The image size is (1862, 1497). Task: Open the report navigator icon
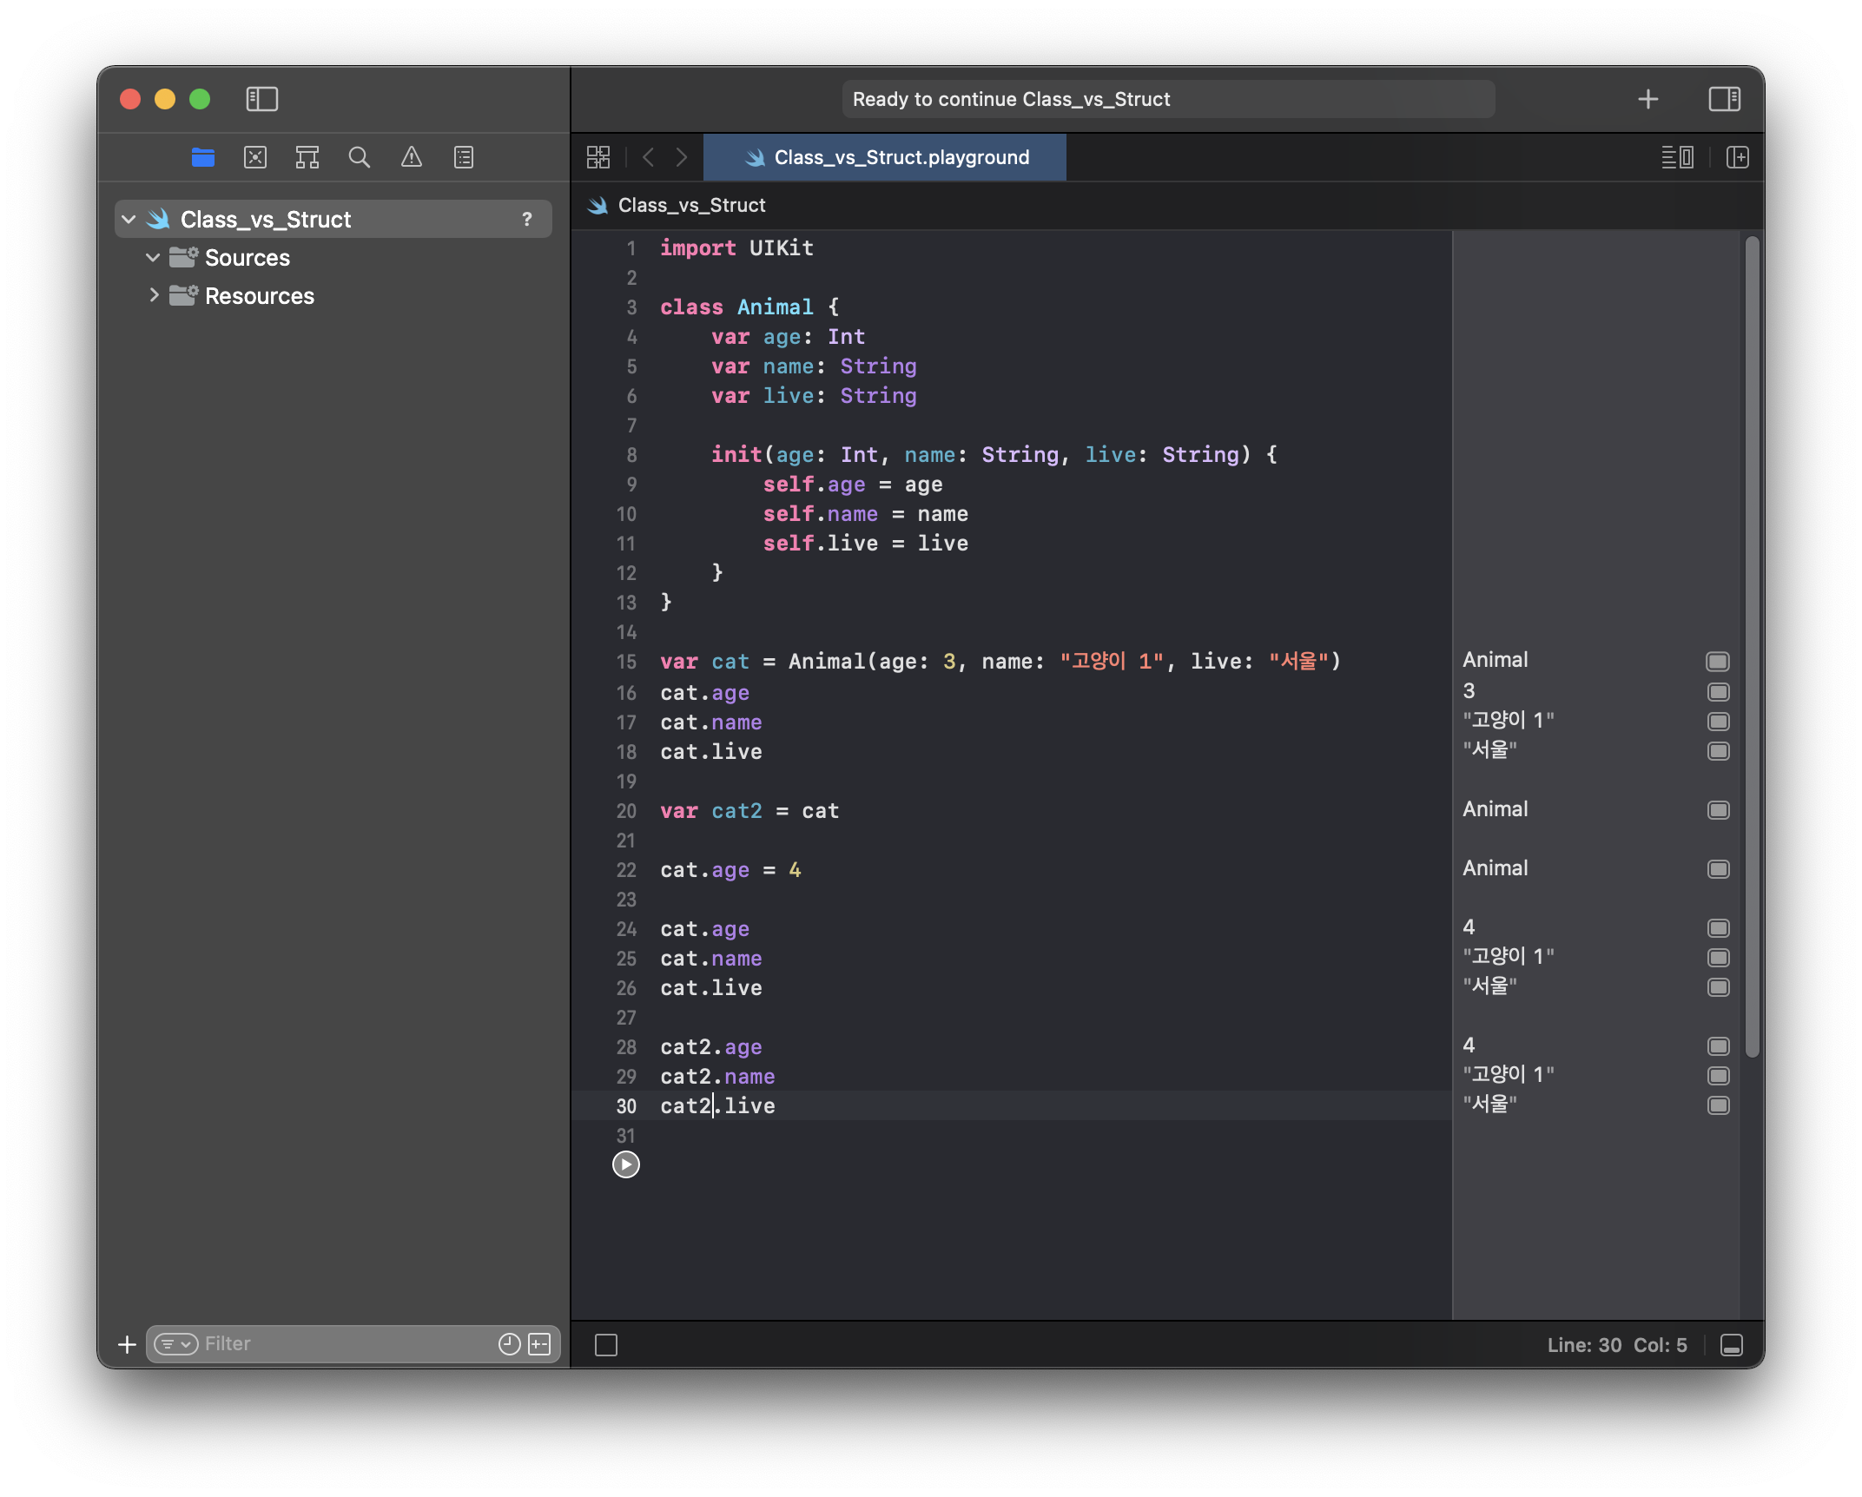coord(464,157)
